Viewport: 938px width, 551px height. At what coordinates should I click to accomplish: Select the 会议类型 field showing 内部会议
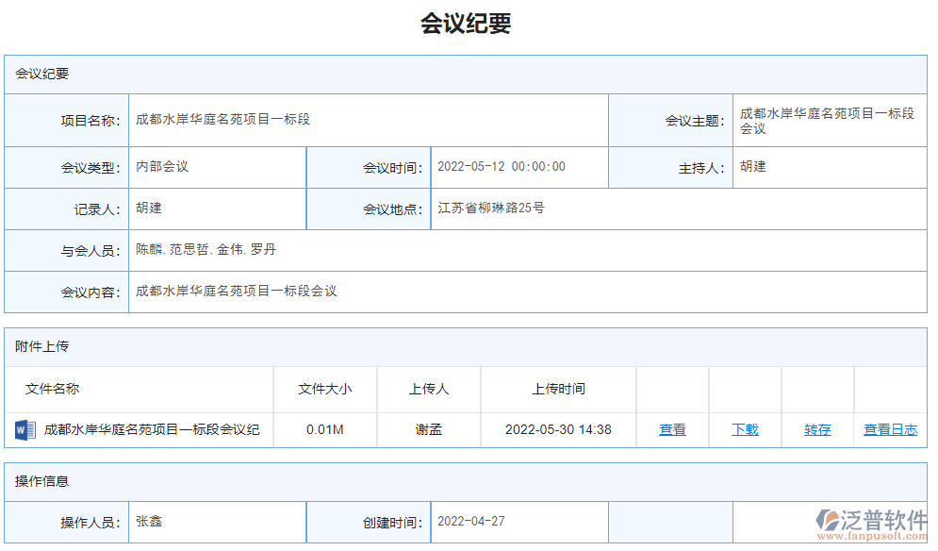click(217, 167)
